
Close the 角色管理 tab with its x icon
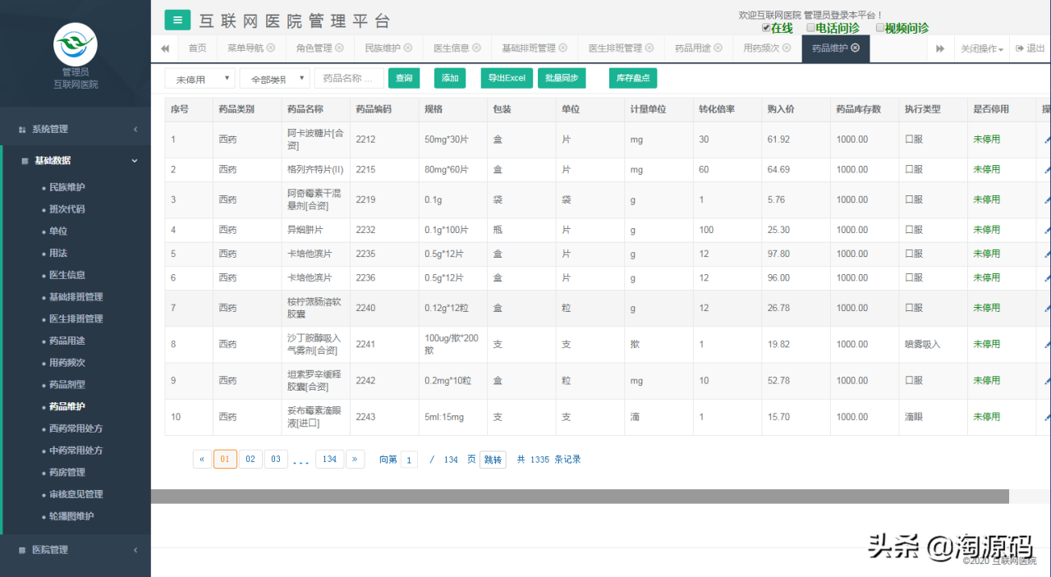coord(339,48)
